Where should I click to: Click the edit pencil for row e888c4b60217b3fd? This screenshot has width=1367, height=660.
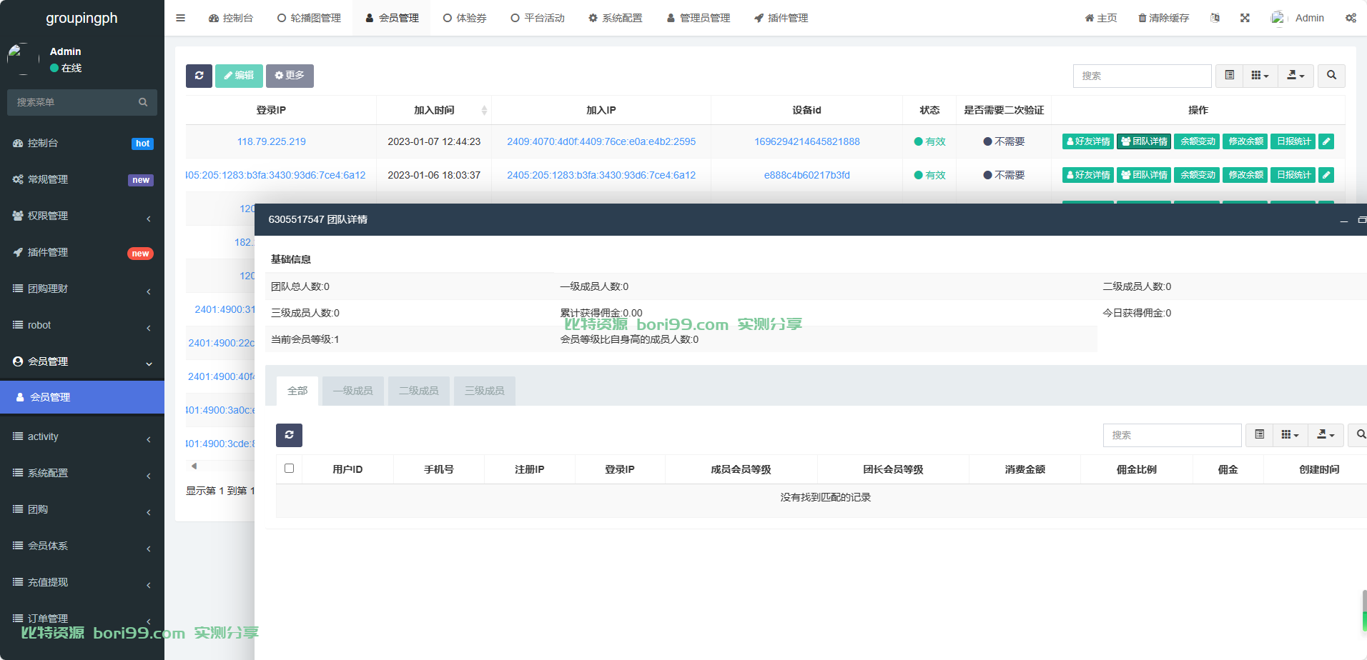click(1326, 175)
